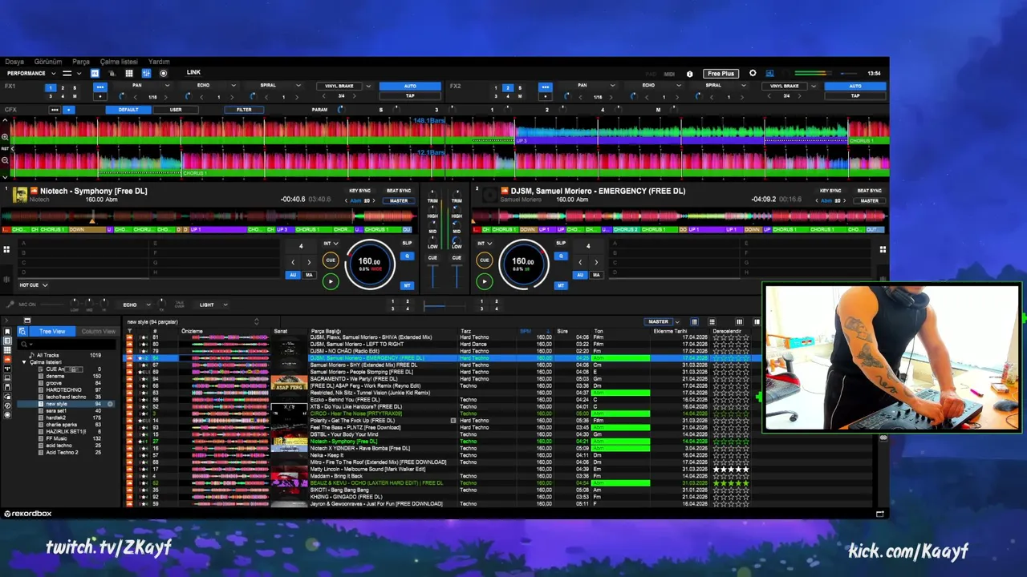Image resolution: width=1027 pixels, height=577 pixels.
Task: Open the Çalma listesi menu
Action: coord(119,62)
